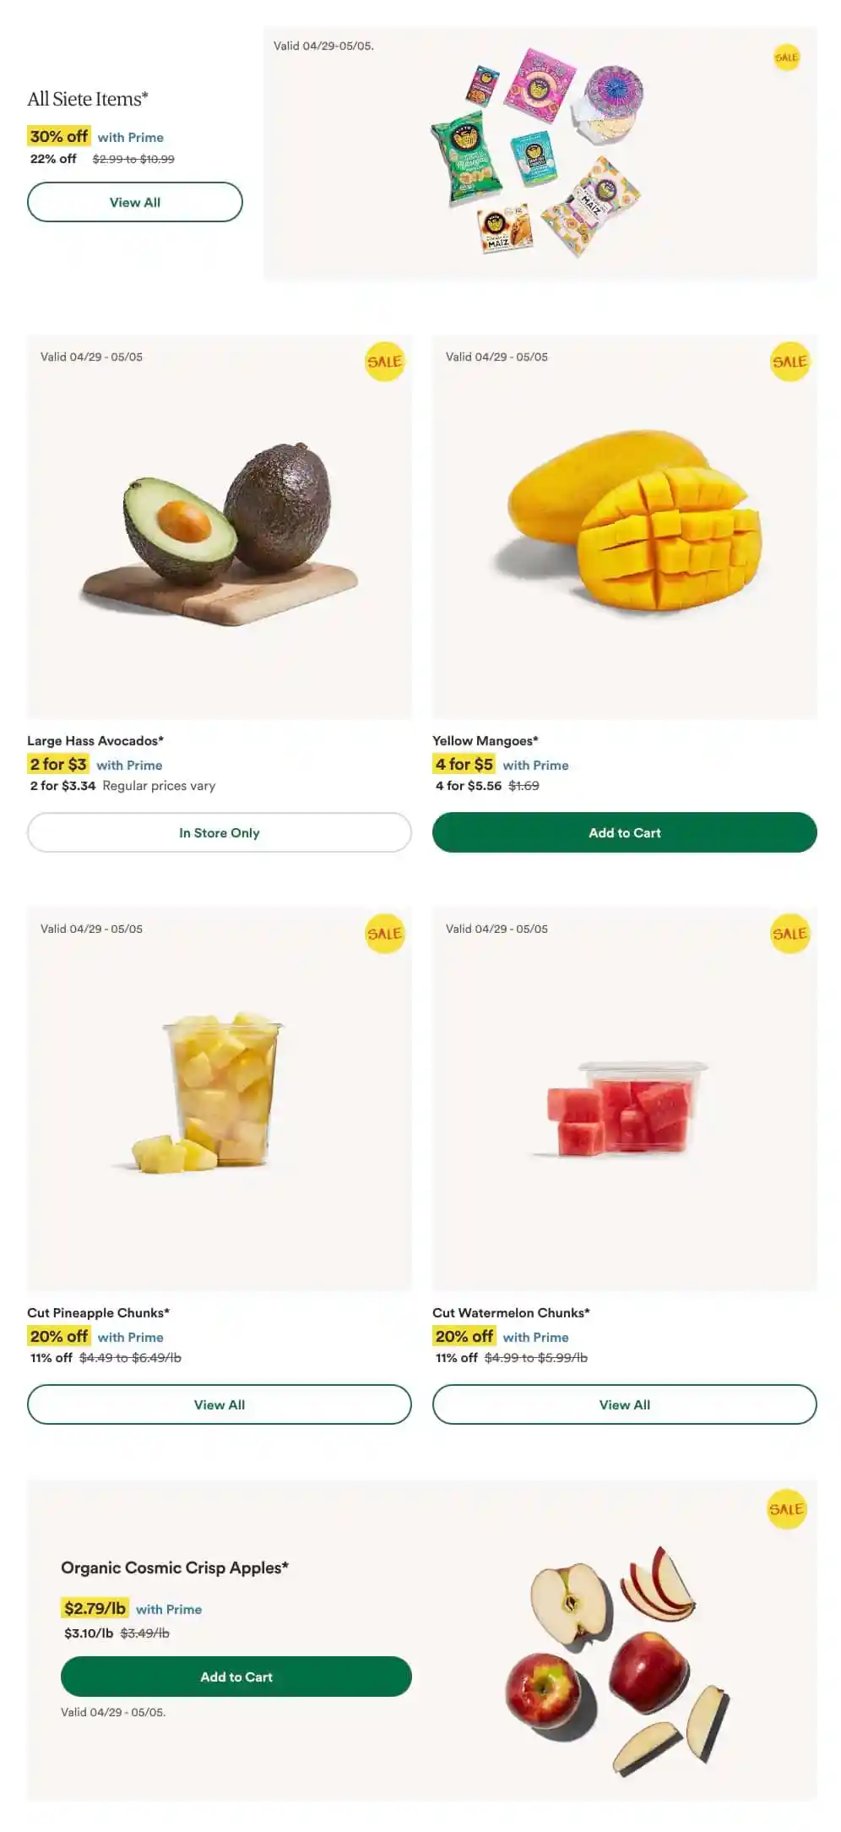Open the Cut Pineapple Chunks image
Image resolution: width=841 pixels, height=1832 pixels.
[x=220, y=1099]
